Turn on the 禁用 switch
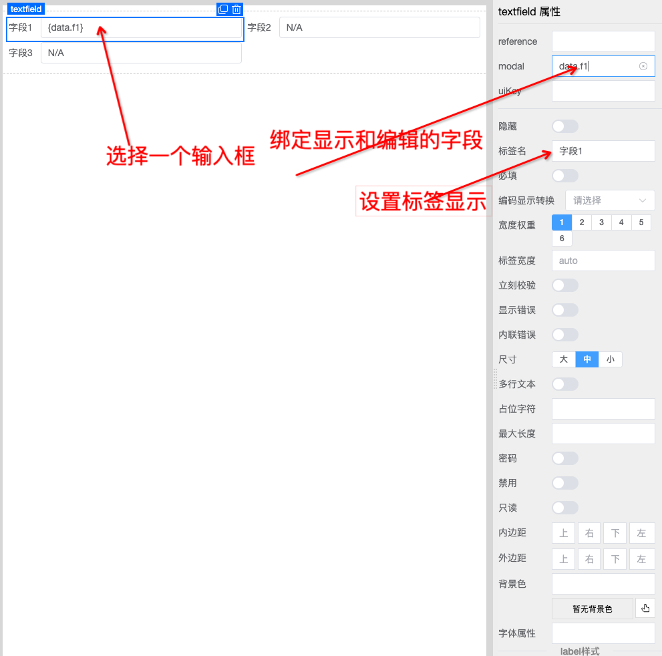 point(565,483)
